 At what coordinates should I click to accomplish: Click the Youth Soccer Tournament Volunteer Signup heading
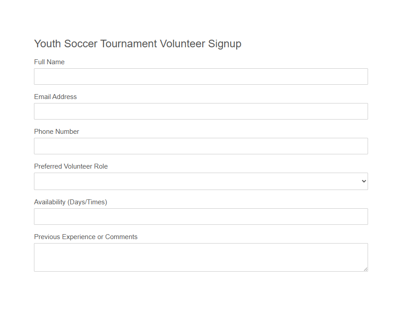tap(138, 44)
